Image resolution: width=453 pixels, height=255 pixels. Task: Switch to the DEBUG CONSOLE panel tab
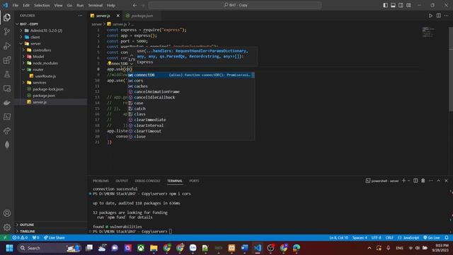point(147,181)
